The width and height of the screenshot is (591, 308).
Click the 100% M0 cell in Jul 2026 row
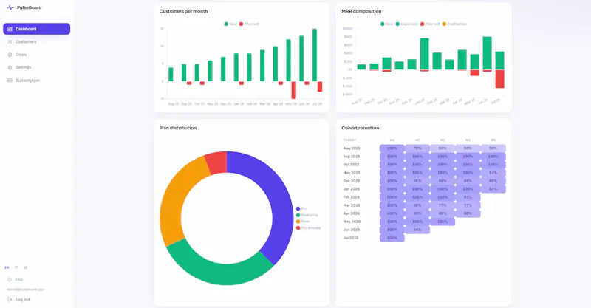coord(392,238)
